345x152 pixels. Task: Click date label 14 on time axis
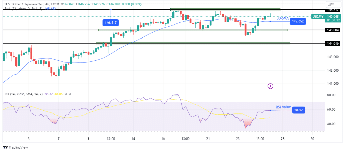(133, 139)
